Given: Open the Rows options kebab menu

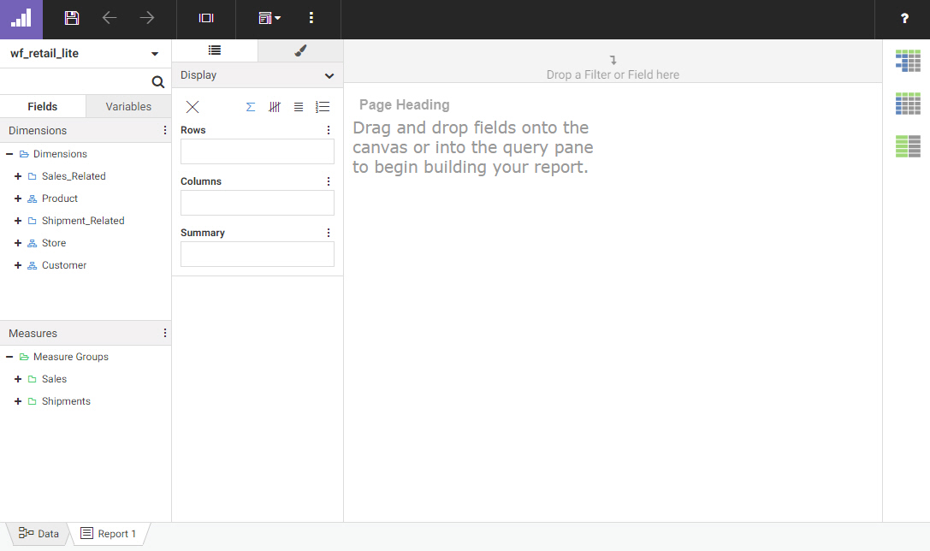Looking at the screenshot, I should click(x=328, y=130).
